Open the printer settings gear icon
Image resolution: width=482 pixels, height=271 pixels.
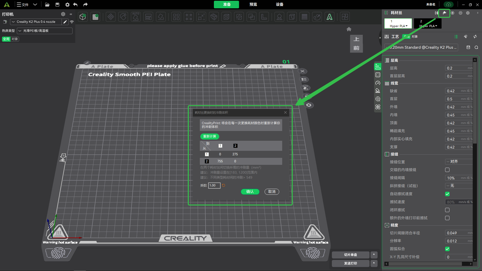pyautogui.click(x=63, y=14)
